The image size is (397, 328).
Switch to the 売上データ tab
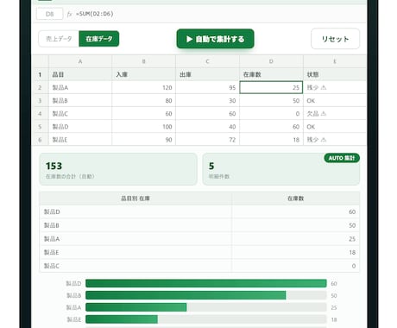59,39
